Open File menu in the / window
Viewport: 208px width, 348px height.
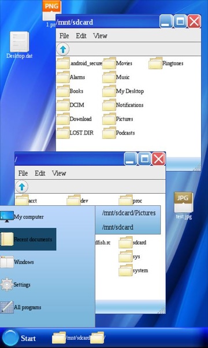pyautogui.click(x=23, y=173)
